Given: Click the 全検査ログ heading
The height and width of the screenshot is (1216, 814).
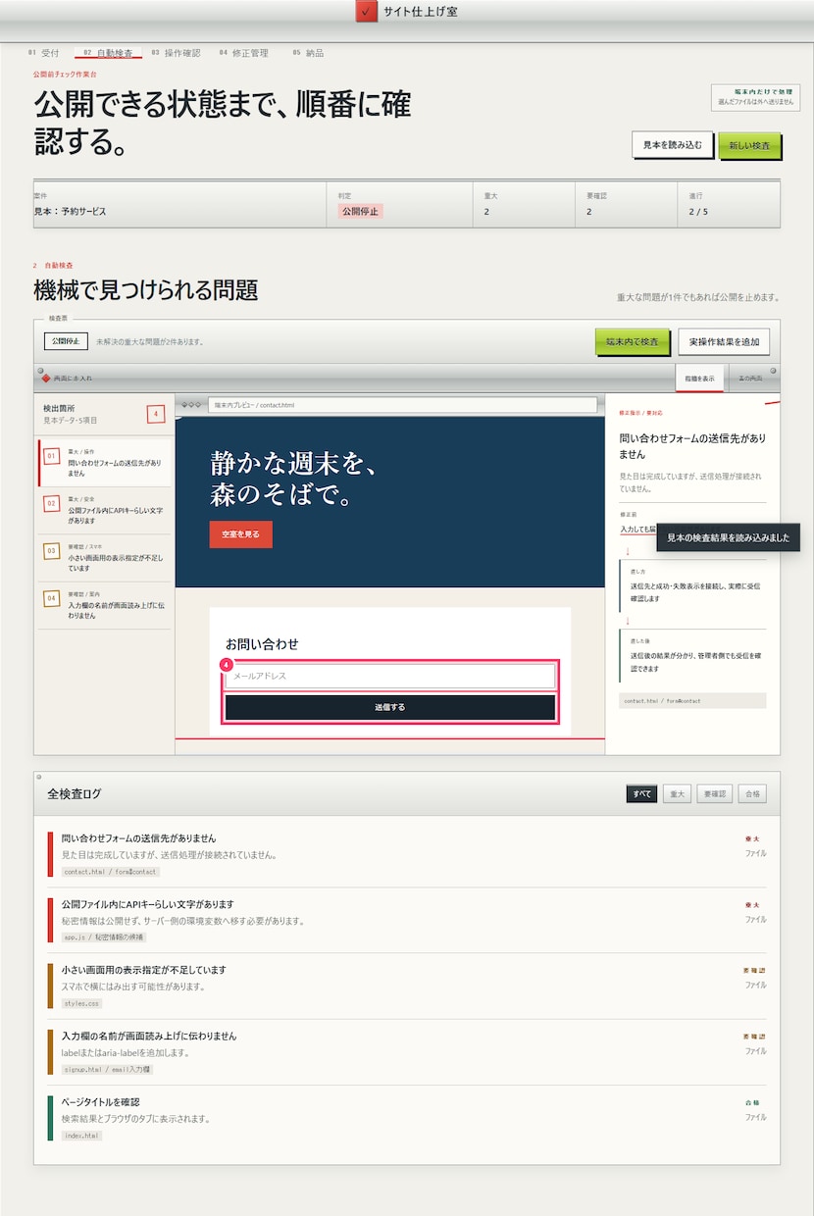Looking at the screenshot, I should click(x=74, y=794).
